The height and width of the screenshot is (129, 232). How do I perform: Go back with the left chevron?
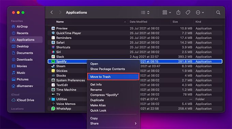pyautogui.click(x=52, y=12)
